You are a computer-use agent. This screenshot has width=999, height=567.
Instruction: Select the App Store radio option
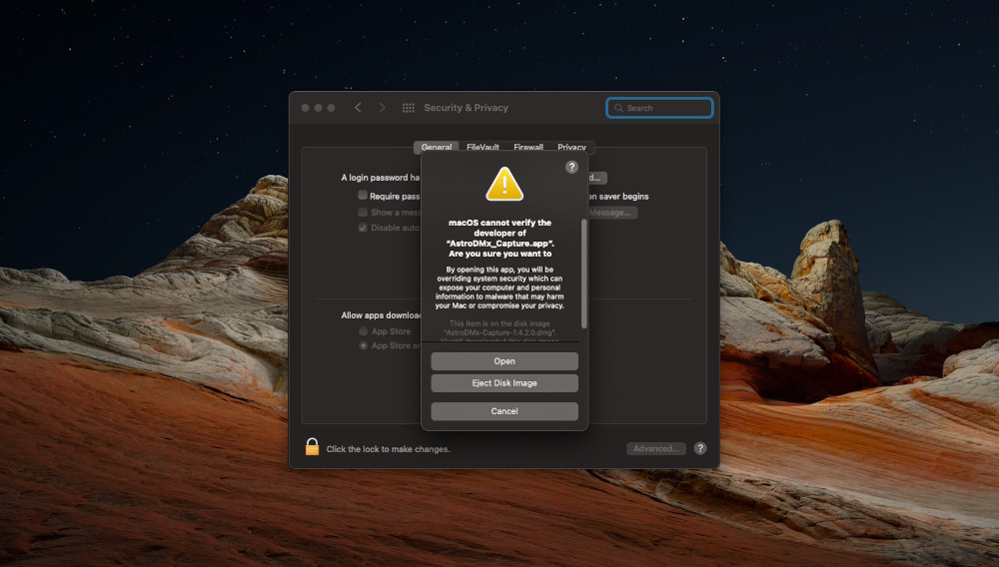(x=364, y=330)
